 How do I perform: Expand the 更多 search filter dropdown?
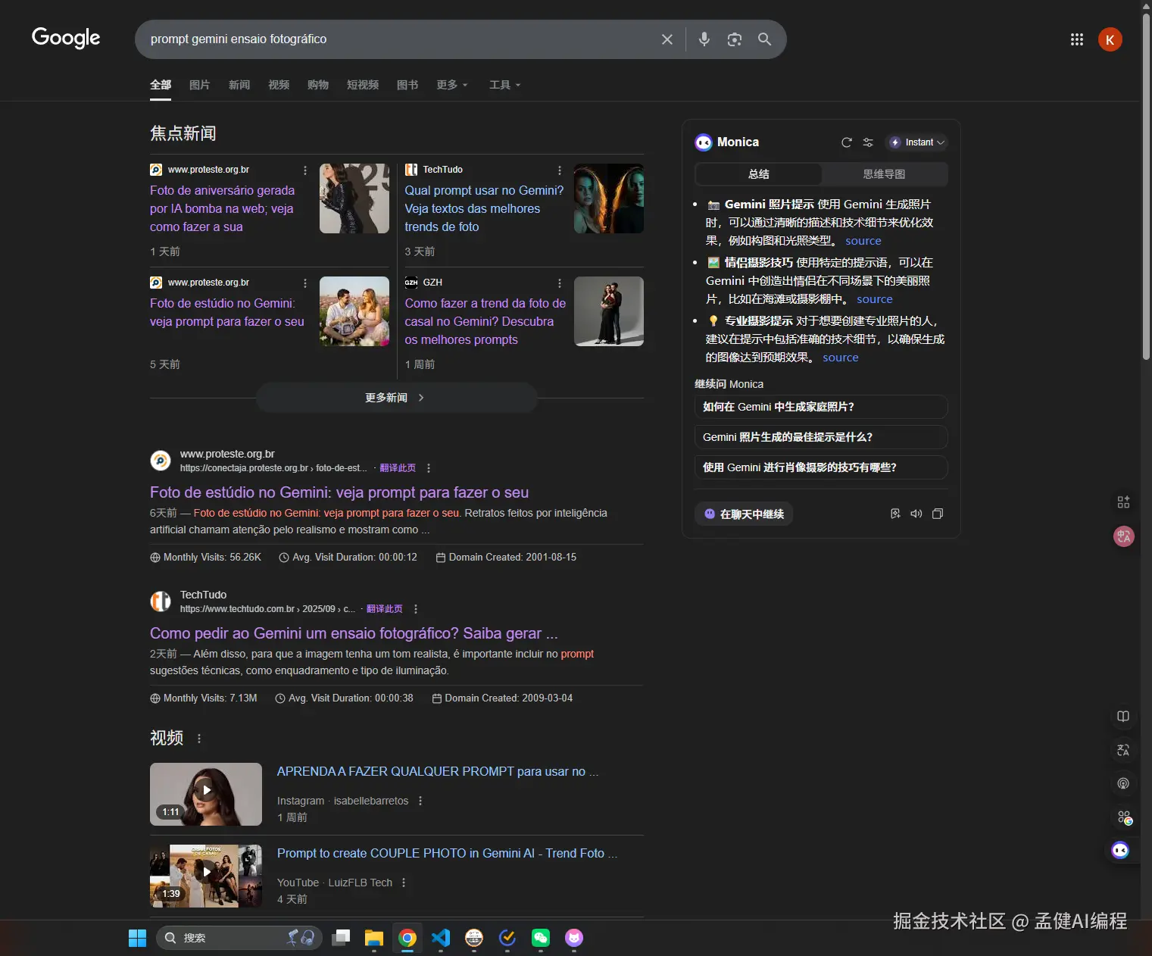[452, 85]
